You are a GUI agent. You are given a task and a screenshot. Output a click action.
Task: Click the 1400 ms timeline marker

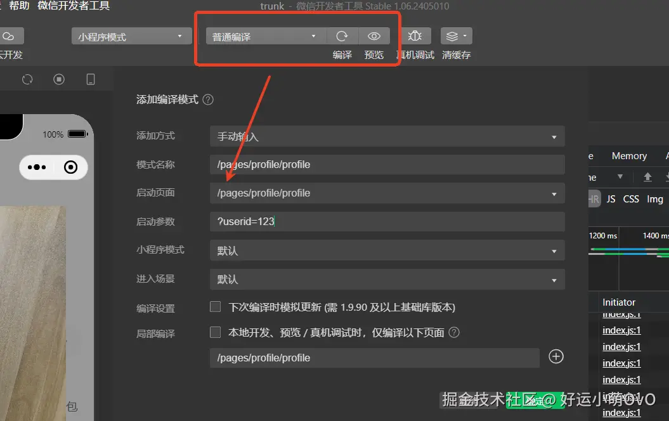point(656,236)
